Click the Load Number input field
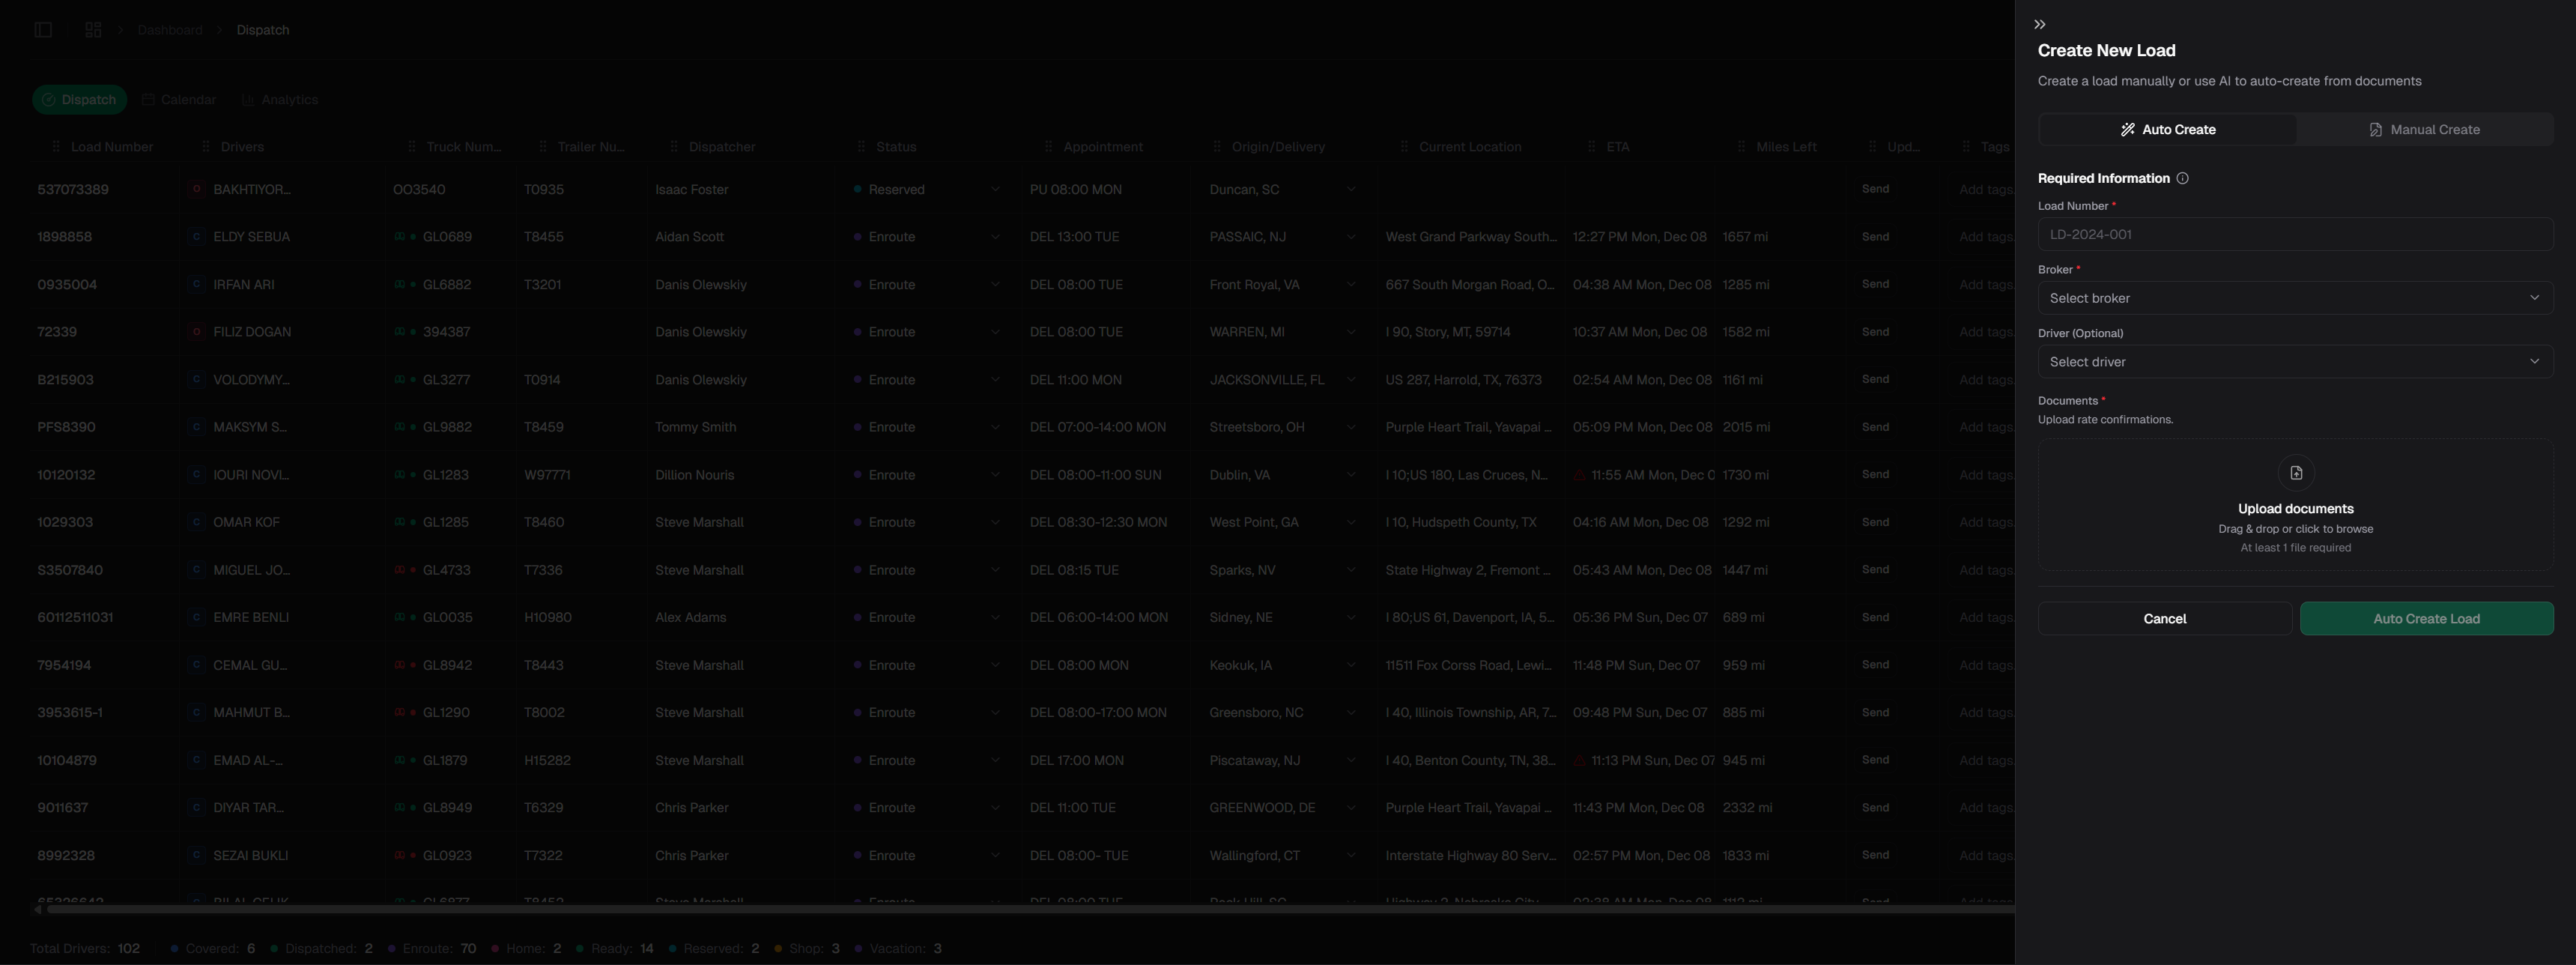This screenshot has width=2576, height=965. click(2295, 235)
